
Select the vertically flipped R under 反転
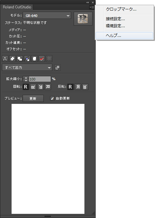[x=85, y=87]
